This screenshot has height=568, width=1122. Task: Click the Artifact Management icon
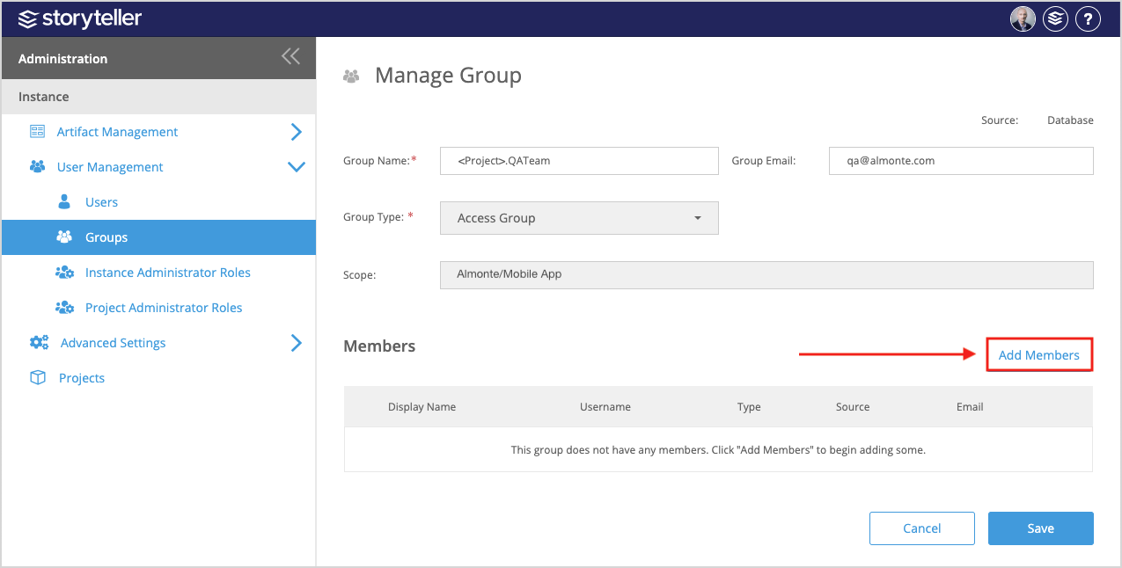pos(38,131)
